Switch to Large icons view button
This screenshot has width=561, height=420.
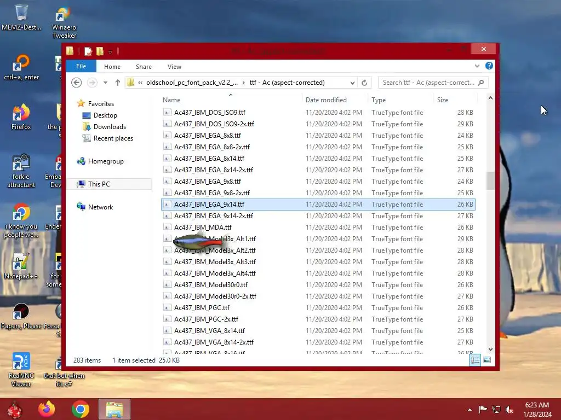coord(487,360)
